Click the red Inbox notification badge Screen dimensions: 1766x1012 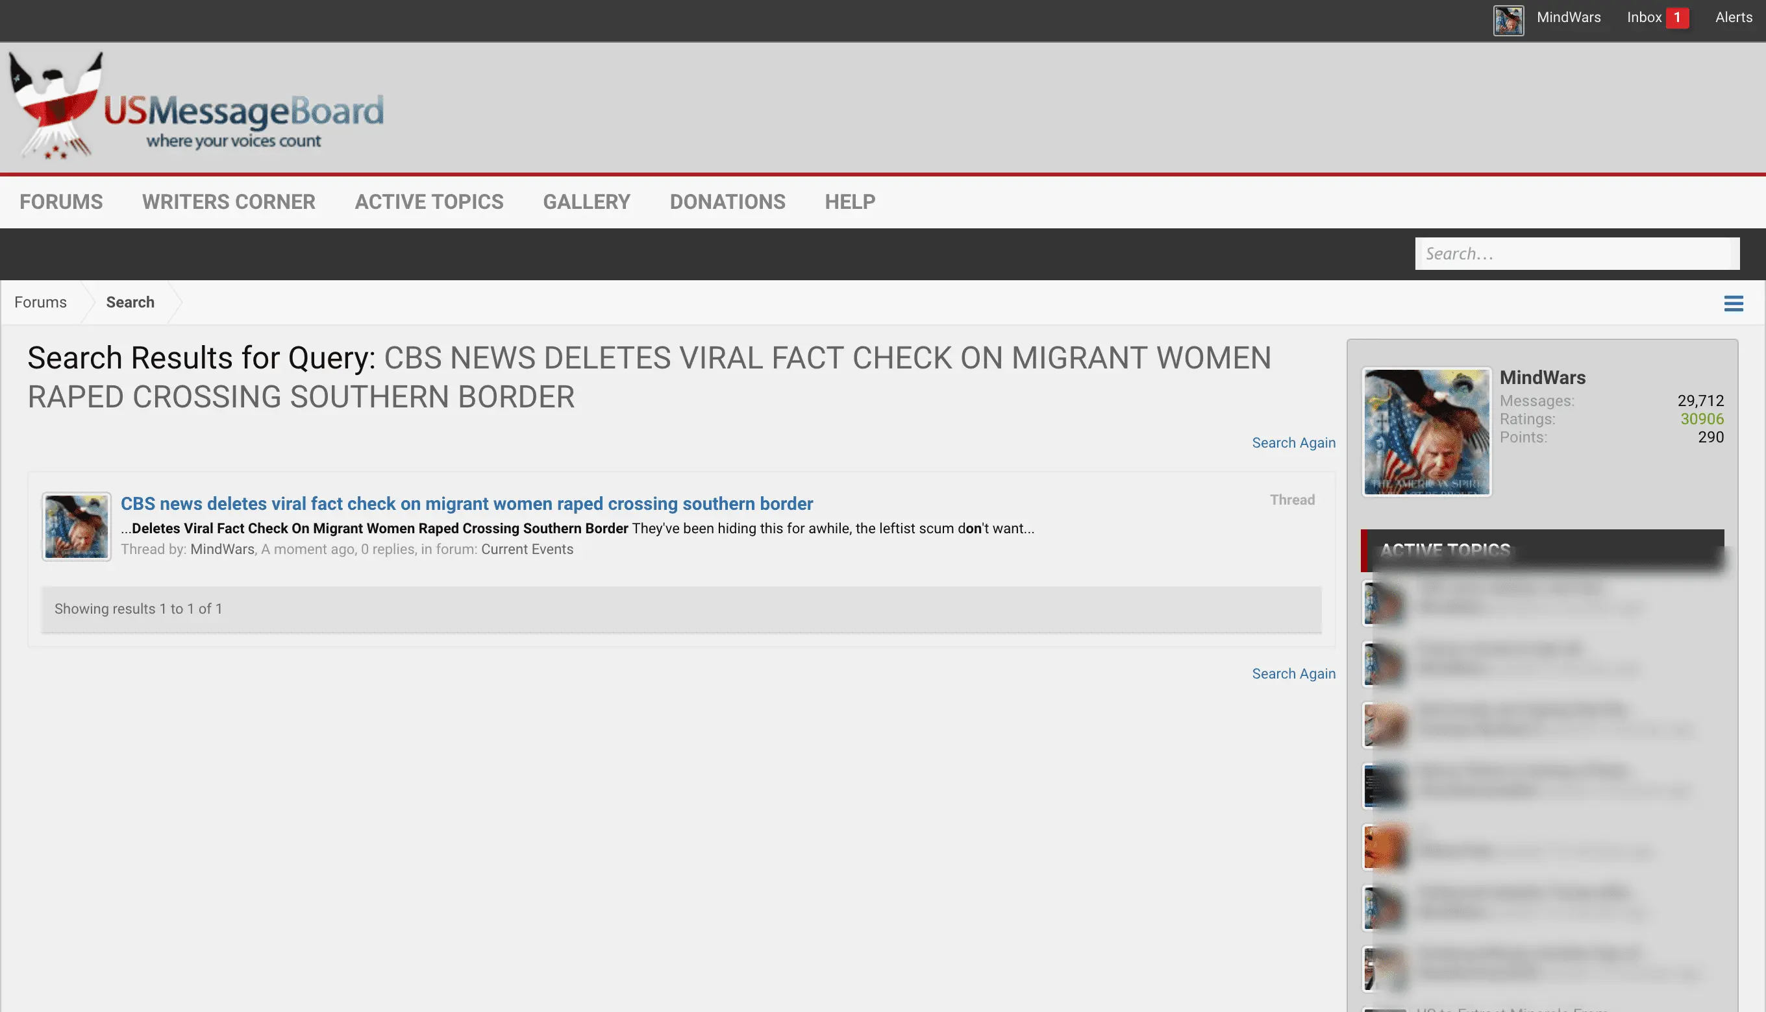click(1677, 18)
